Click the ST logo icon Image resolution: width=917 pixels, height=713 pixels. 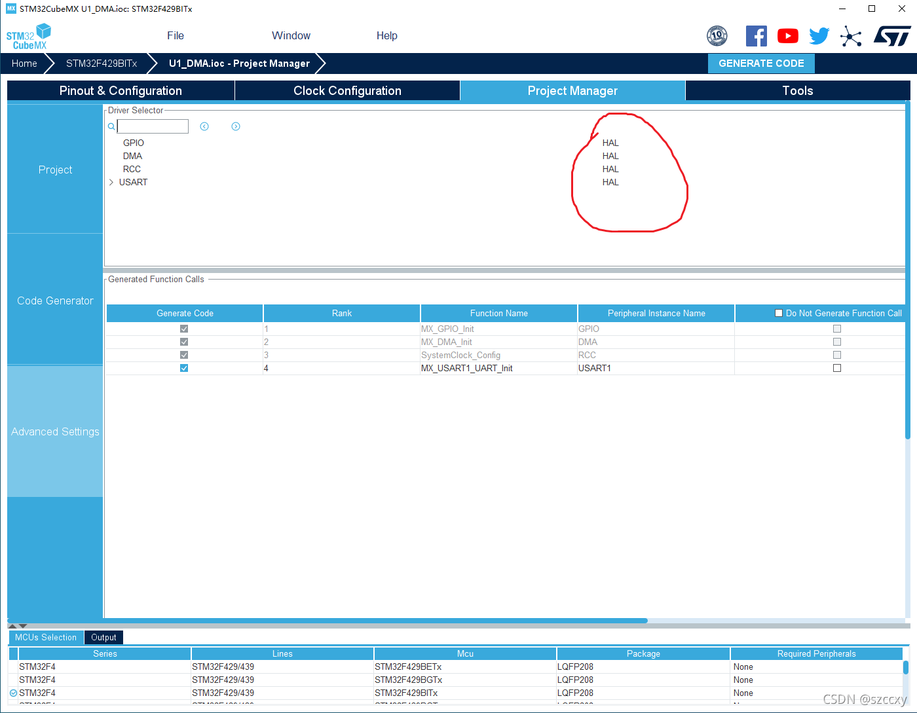click(892, 36)
